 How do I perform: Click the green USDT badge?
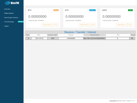click(x=130, y=10)
